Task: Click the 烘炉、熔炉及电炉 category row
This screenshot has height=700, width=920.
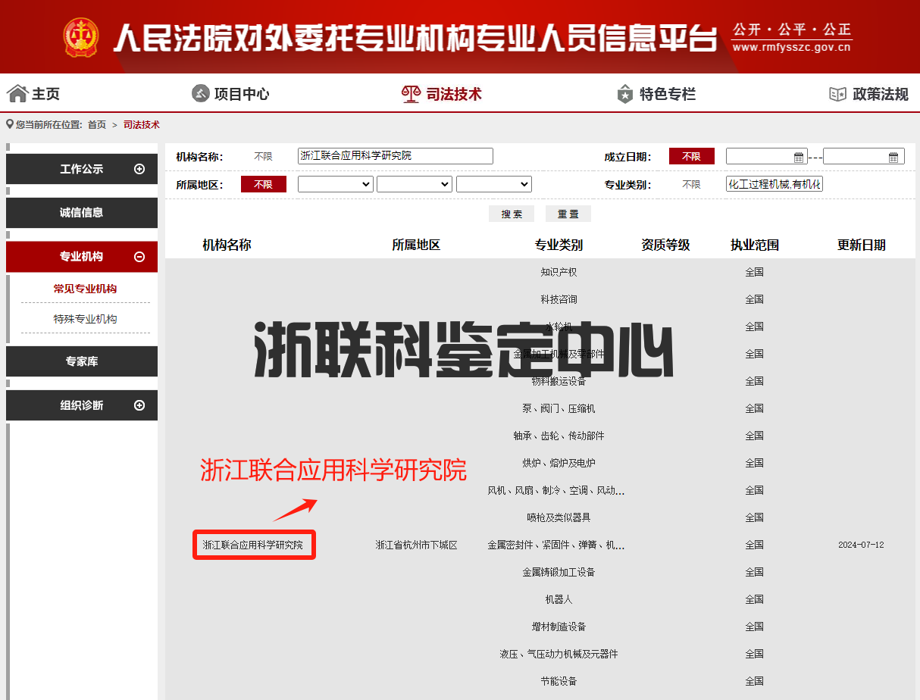Action: (x=559, y=463)
